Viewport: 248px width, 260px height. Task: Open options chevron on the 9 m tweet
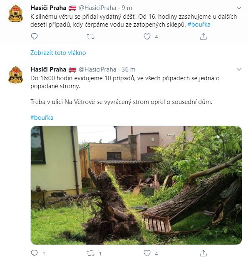239,8
